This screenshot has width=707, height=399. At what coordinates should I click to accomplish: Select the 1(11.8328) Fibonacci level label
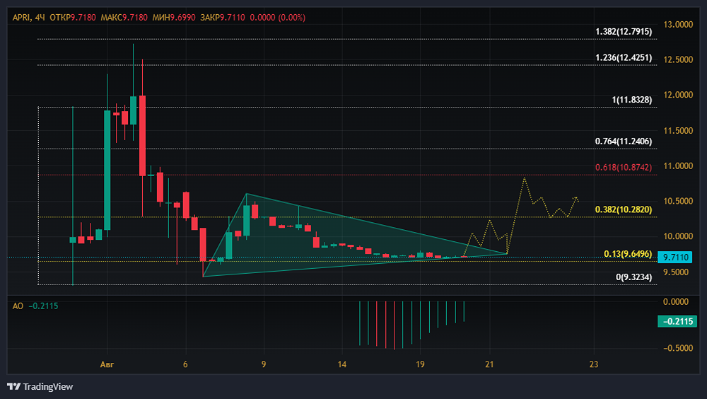(631, 100)
